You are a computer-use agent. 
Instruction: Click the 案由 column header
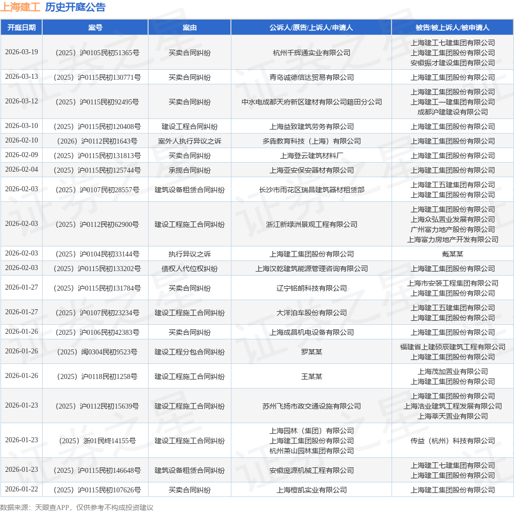click(x=189, y=28)
